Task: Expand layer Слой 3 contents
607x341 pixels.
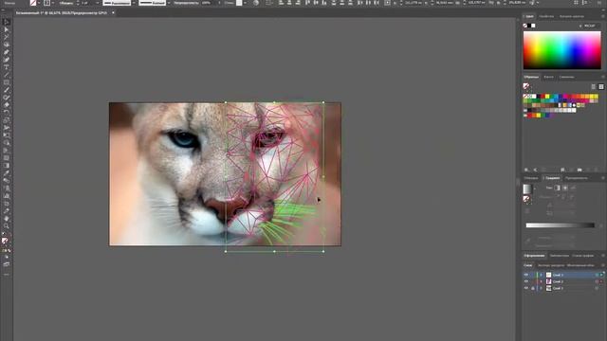Action: [542, 275]
